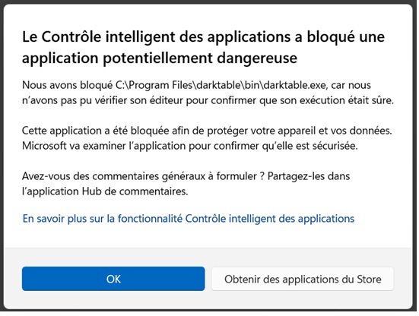Viewport: 419px width, 316px height.
Task: Select the Nous avons bloqué paragraph
Action: point(208,93)
